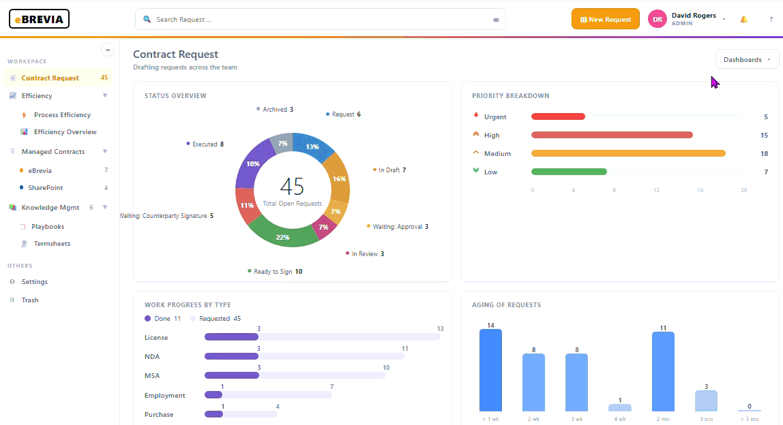The width and height of the screenshot is (783, 425).
Task: Click the Urgent priority flame icon
Action: coord(476,115)
